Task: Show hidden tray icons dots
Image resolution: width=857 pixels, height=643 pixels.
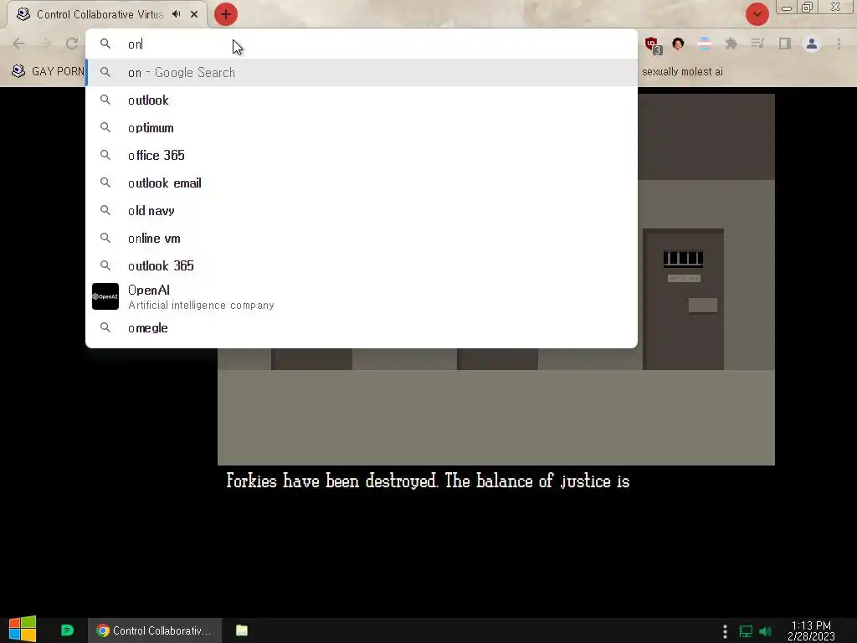Action: 725,631
